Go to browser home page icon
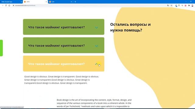 click(x=9, y=5)
